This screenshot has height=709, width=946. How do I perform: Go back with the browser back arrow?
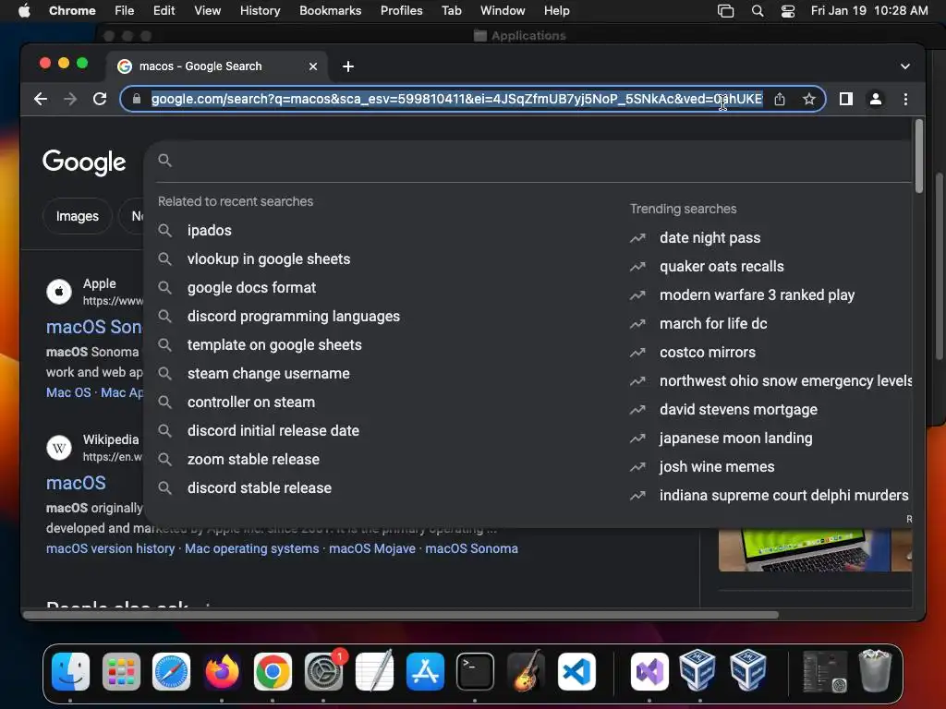[x=41, y=99]
